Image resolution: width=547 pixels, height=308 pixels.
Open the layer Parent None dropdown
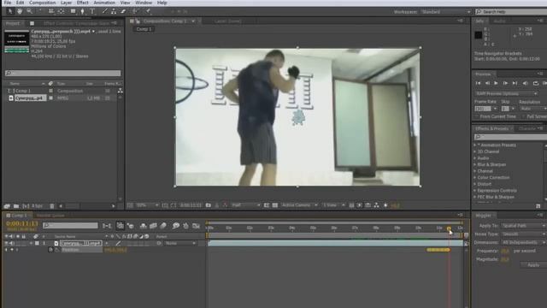[x=180, y=243]
